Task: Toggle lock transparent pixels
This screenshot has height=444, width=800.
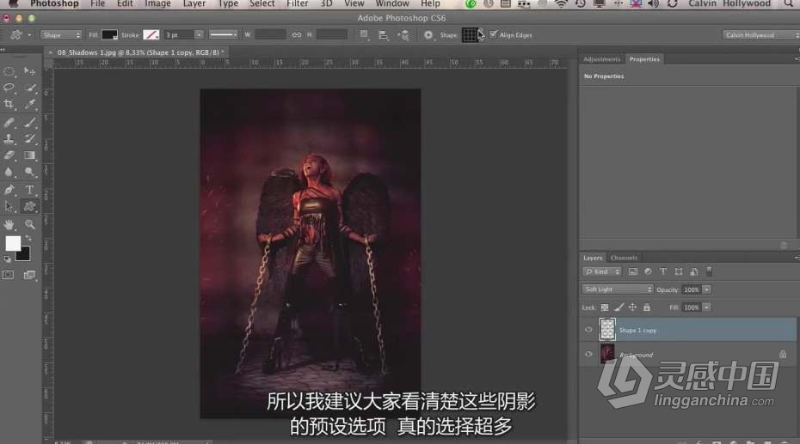Action: coord(605,307)
